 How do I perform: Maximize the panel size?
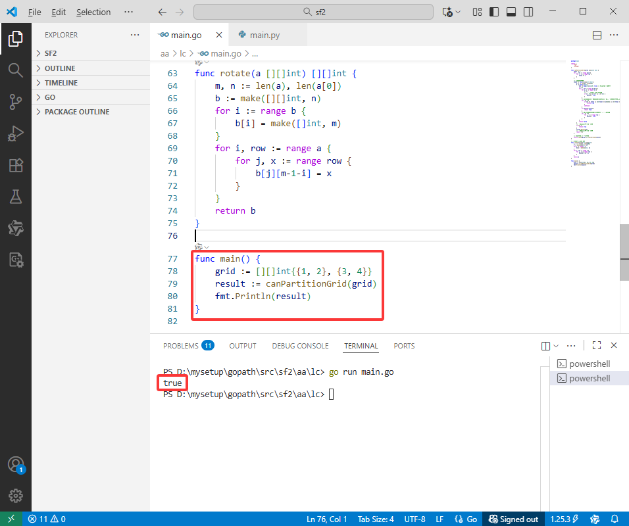597,346
